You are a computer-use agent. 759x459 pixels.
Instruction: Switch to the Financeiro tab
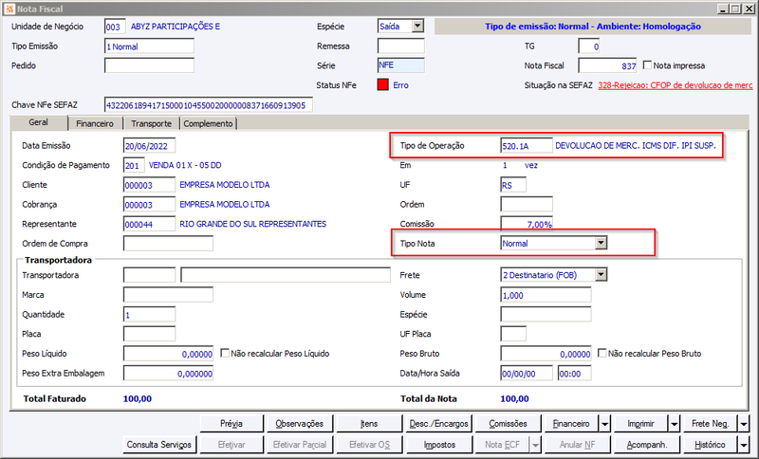95,123
